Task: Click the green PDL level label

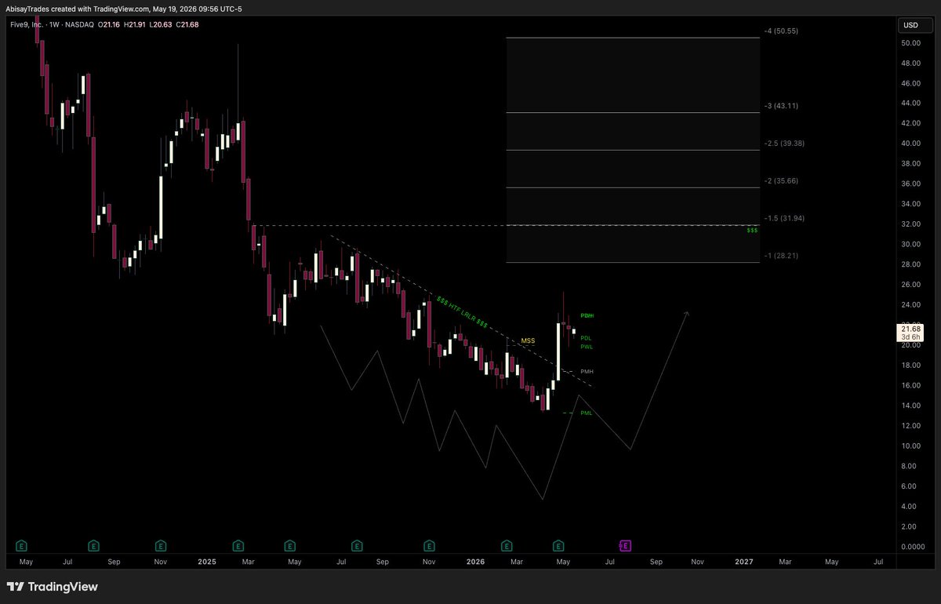Action: (x=586, y=338)
